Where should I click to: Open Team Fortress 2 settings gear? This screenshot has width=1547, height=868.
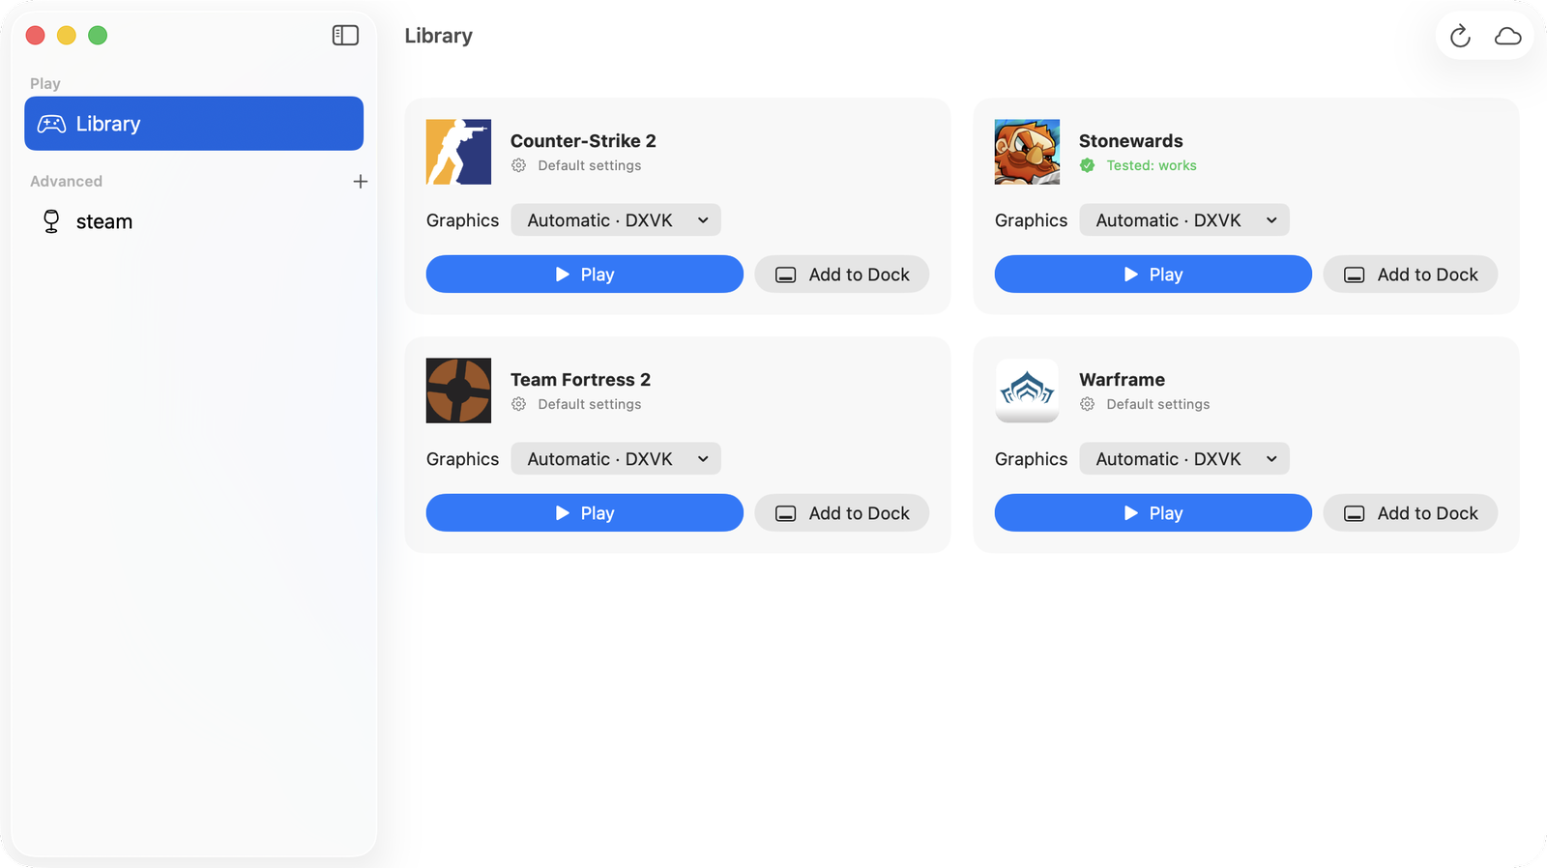(x=519, y=404)
